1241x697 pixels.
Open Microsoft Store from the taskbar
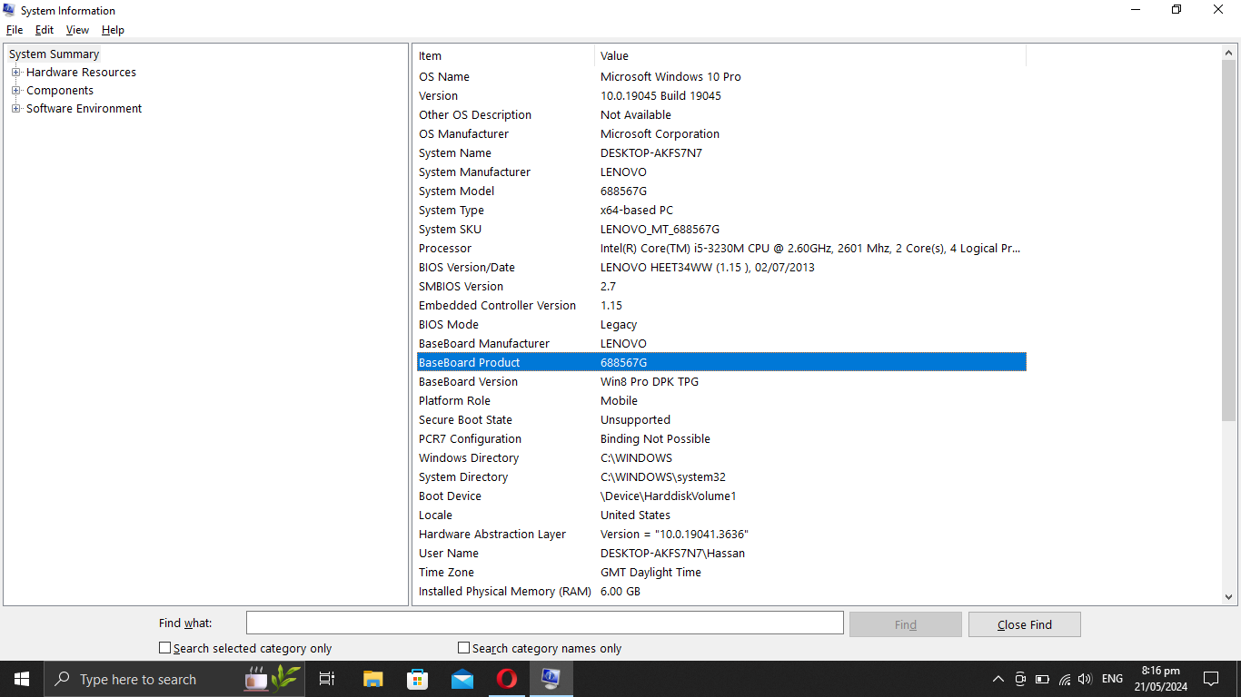[417, 679]
